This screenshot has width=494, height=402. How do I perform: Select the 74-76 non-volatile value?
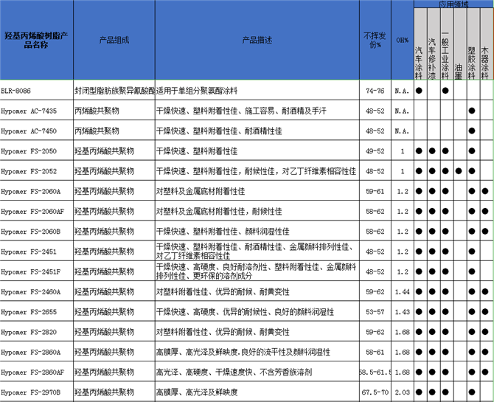[375, 91]
